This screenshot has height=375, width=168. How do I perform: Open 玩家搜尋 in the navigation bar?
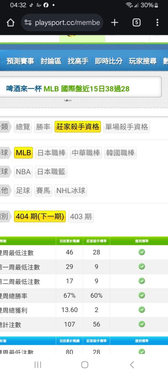pyautogui.click(x=143, y=61)
